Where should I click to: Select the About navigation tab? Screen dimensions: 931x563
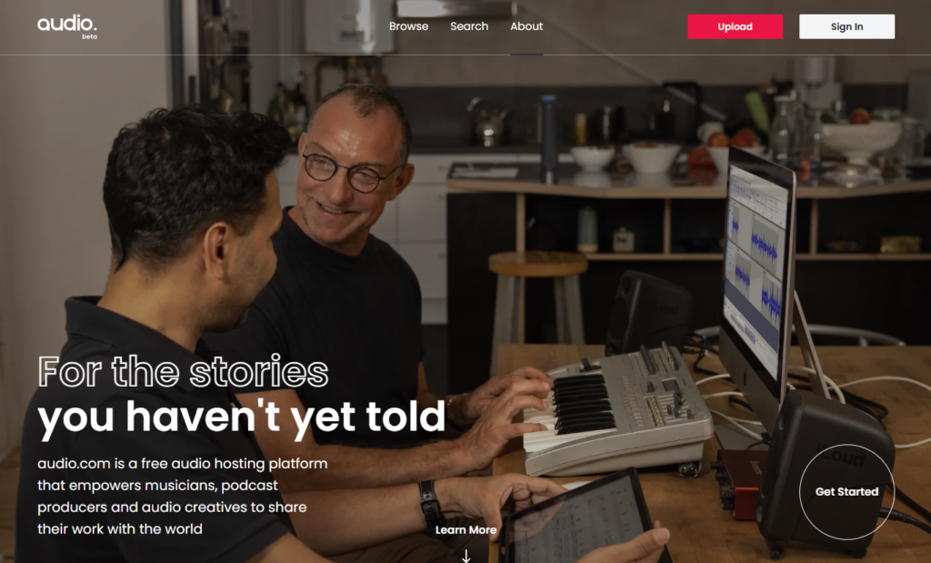[x=526, y=26]
